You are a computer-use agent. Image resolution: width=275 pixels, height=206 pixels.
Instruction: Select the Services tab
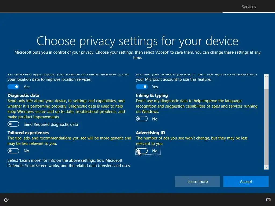click(x=249, y=6)
